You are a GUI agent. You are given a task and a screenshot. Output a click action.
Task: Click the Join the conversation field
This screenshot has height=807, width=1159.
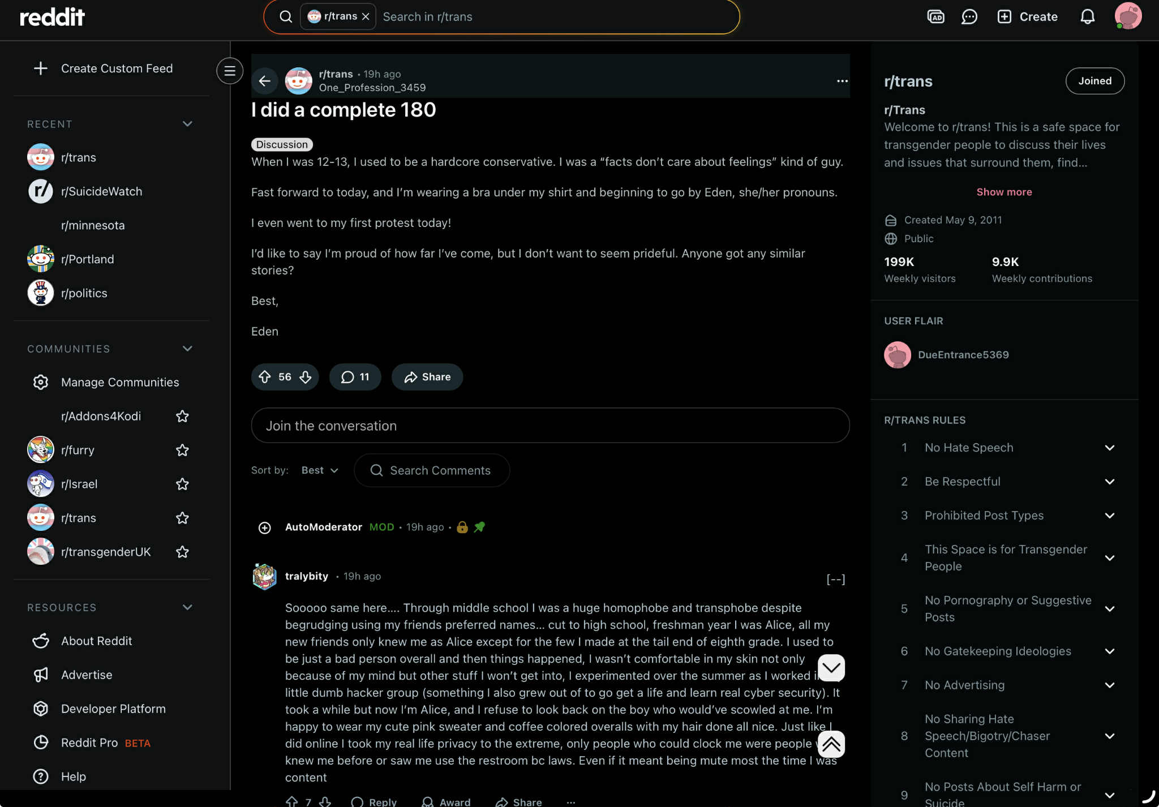click(x=550, y=426)
